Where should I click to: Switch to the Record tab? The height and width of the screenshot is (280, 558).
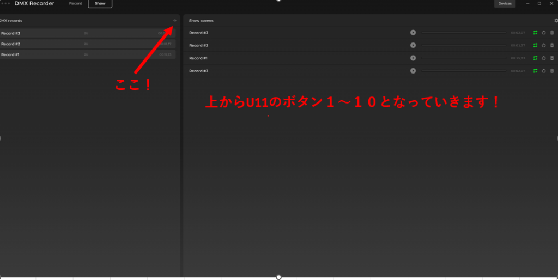76,4
